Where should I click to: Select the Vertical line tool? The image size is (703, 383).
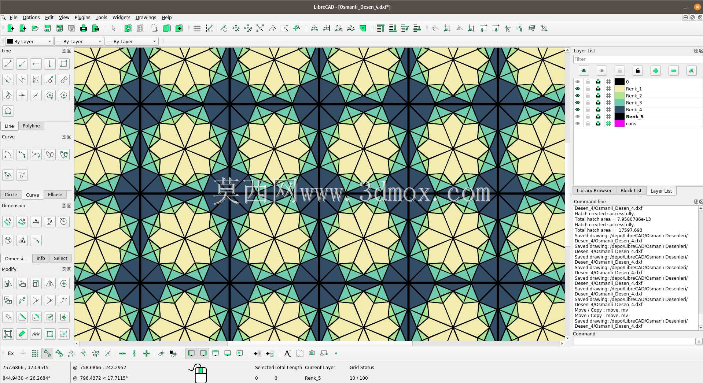coord(50,64)
